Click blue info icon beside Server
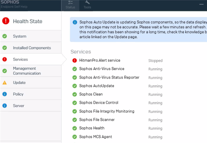Image resolution: width=207 pixels, height=143 pixels. point(5,106)
